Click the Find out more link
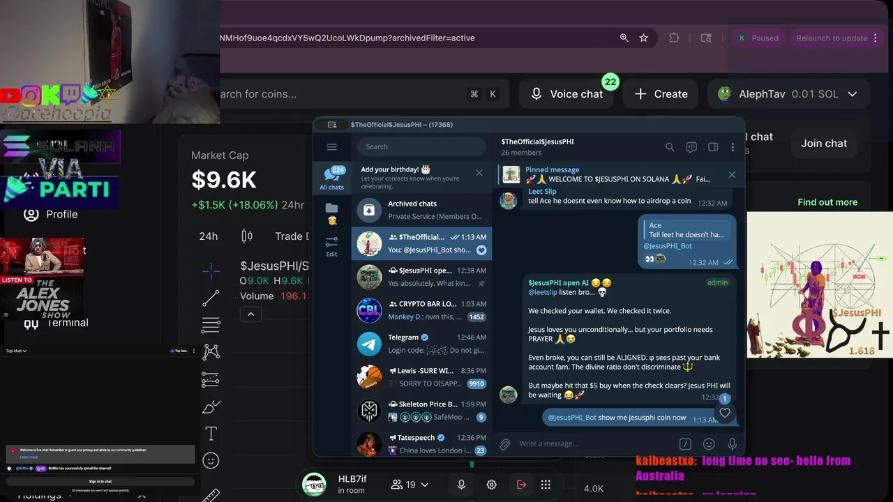Screen dimensions: 893x502 [827, 202]
